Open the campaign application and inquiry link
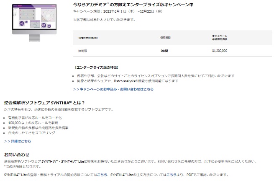 [x=113, y=89]
